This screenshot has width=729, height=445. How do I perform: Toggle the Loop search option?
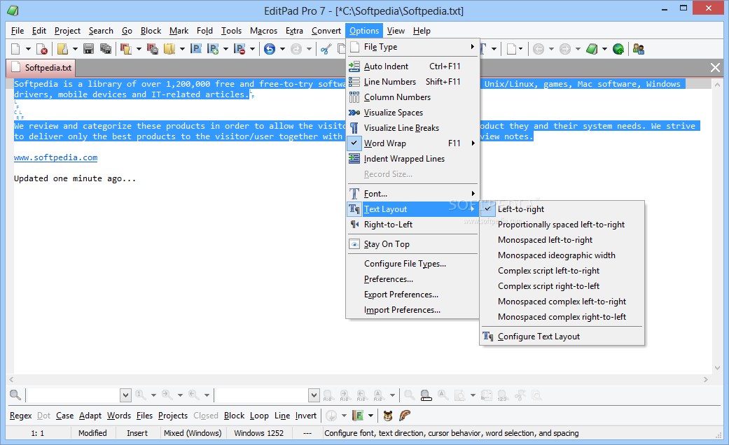pos(259,416)
